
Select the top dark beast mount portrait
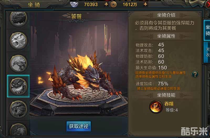click(18, 18)
